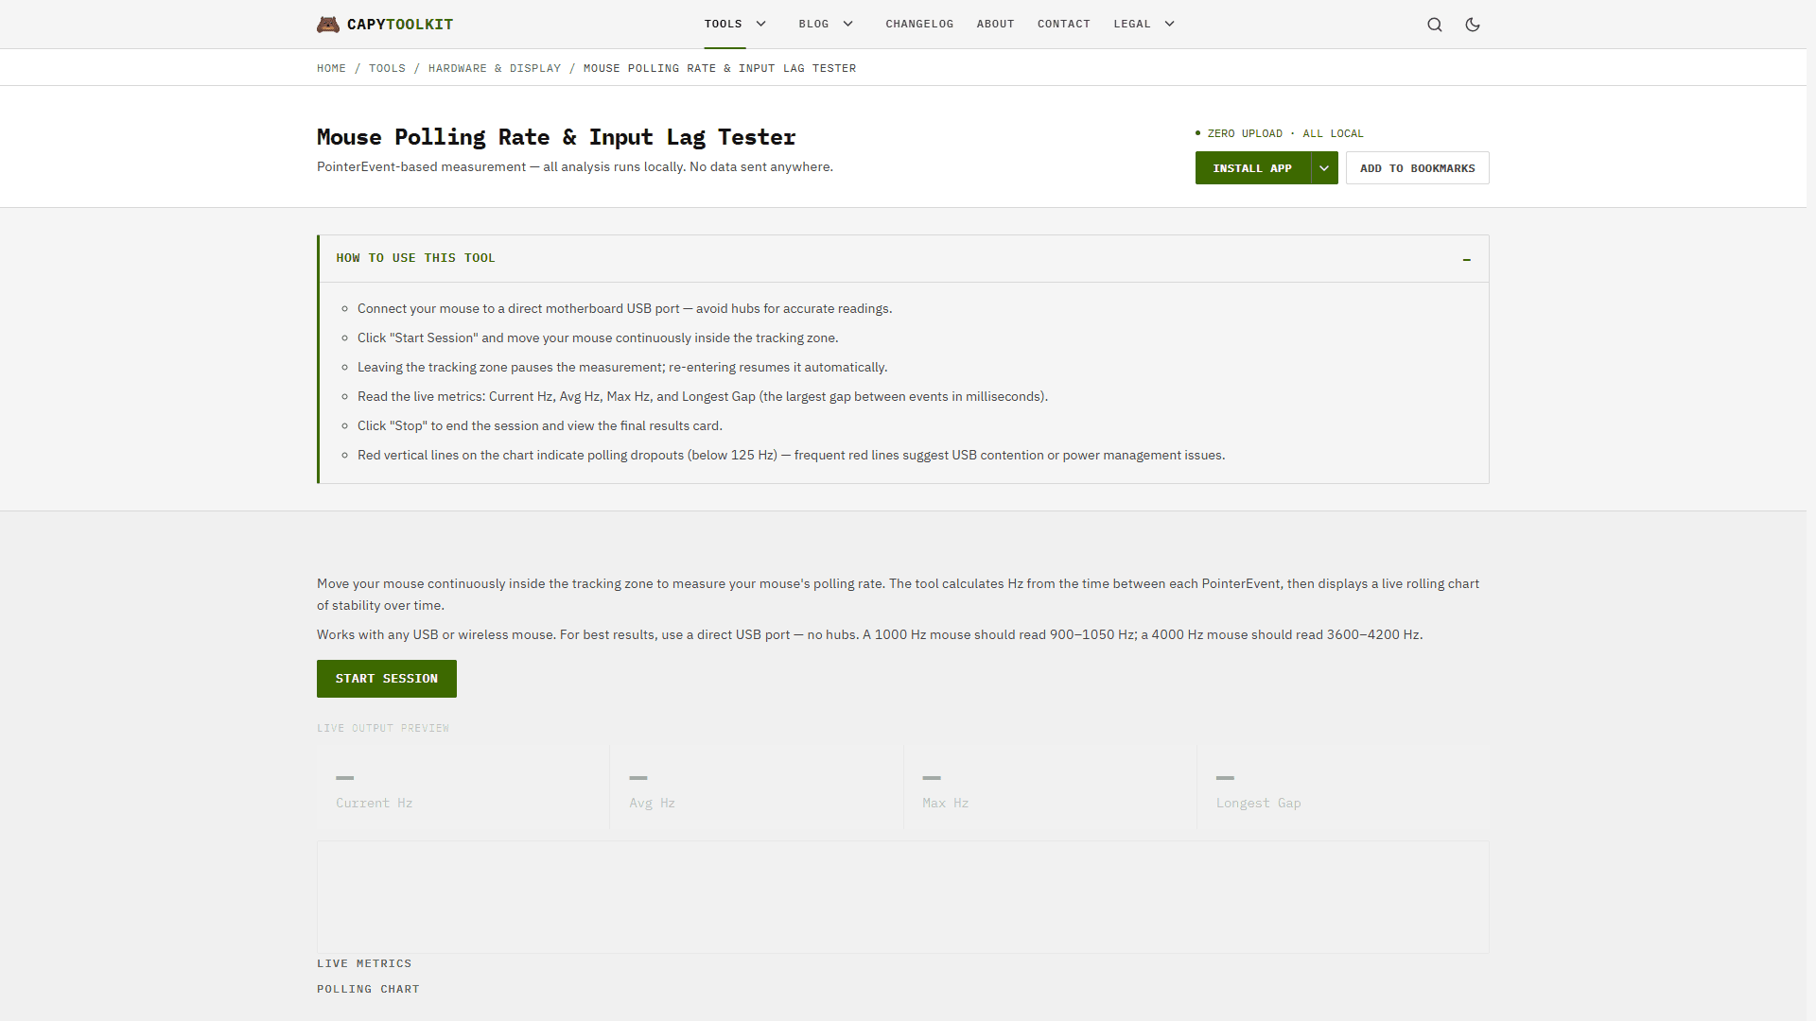Image resolution: width=1816 pixels, height=1021 pixels.
Task: Open the About page
Action: [995, 24]
